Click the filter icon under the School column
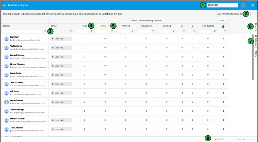 [71, 31]
